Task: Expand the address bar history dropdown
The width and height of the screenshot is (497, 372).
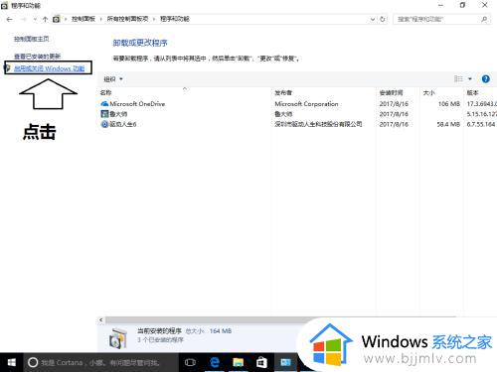Action: coord(373,19)
